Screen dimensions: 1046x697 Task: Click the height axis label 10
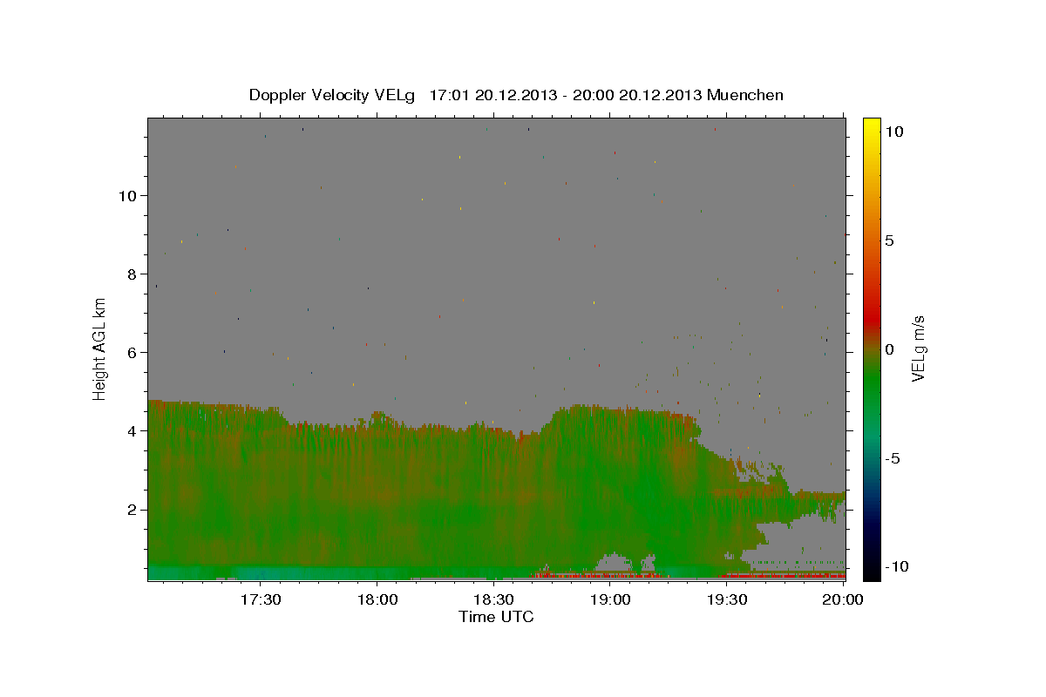tap(128, 195)
